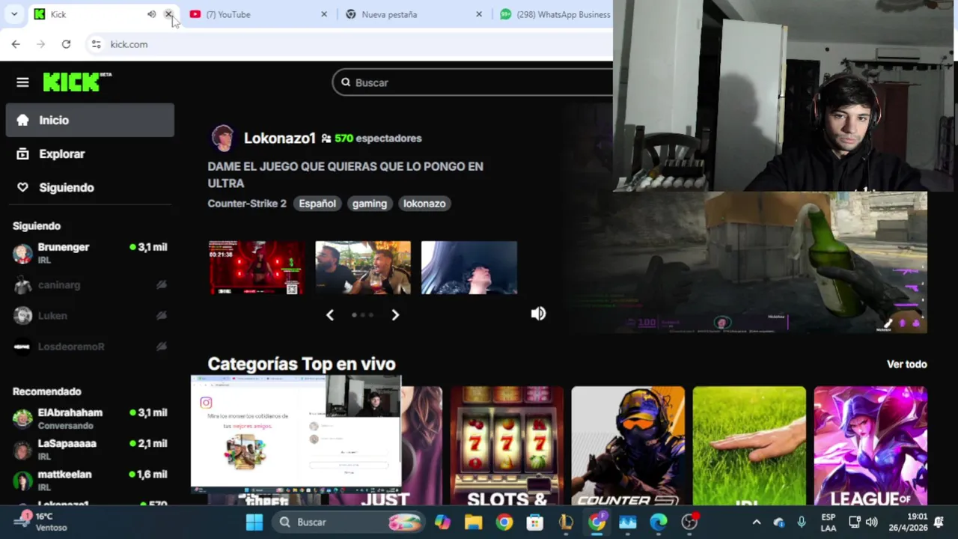
Task: Select Inicio in the sidebar
Action: click(90, 120)
